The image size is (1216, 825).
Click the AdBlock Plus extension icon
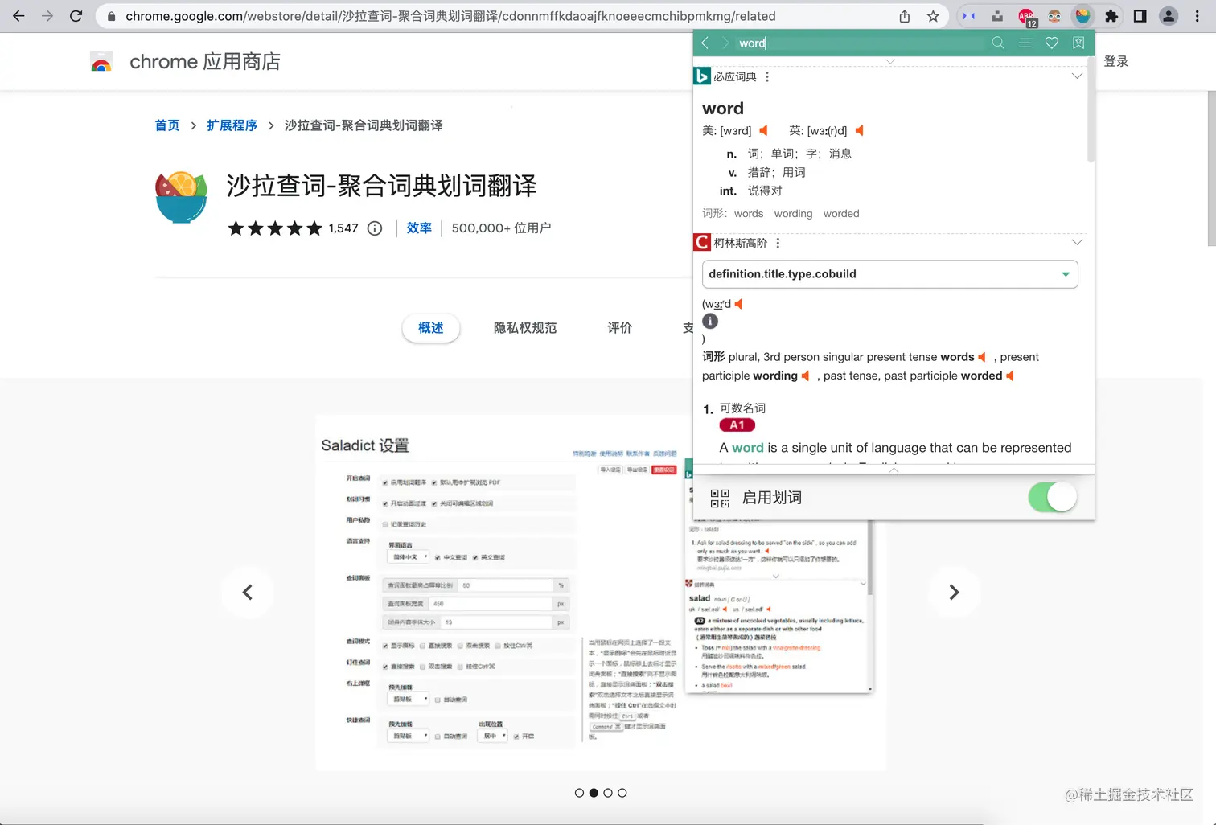(x=1027, y=16)
